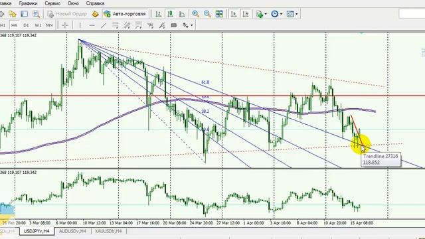This screenshot has height=239, width=425.
Task: Click the 24 Mar 20:00 time label
Action: click(201, 223)
